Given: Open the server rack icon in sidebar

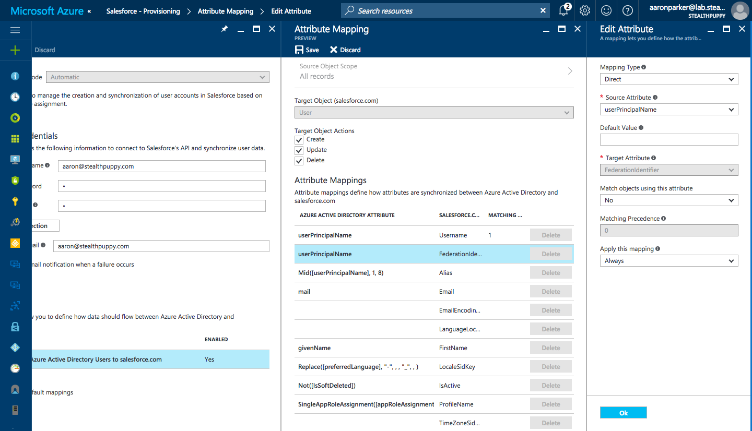Looking at the screenshot, I should coord(15,410).
